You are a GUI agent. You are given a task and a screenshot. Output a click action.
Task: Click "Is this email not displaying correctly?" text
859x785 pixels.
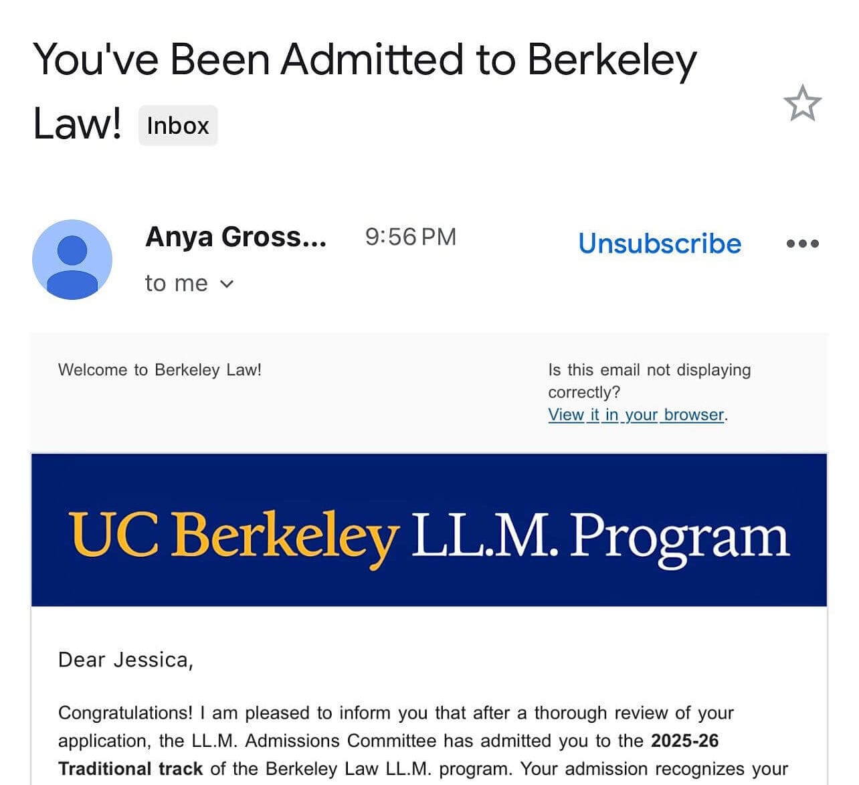(649, 380)
